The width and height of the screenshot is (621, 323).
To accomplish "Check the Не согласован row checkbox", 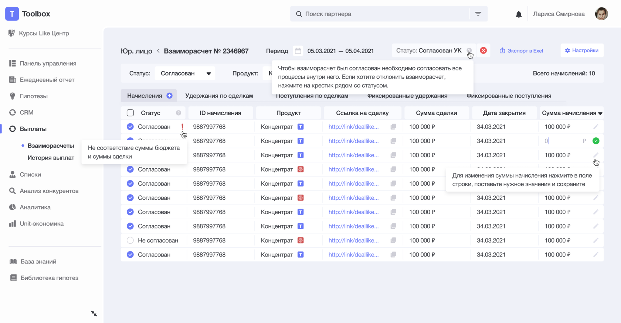I will 130,240.
